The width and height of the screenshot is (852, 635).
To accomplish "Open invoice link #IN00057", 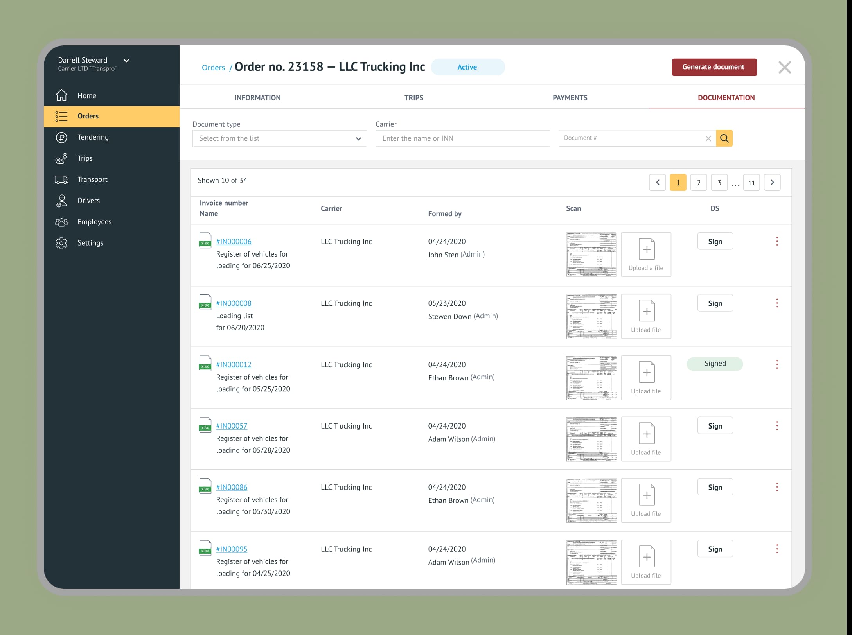I will pyautogui.click(x=232, y=426).
